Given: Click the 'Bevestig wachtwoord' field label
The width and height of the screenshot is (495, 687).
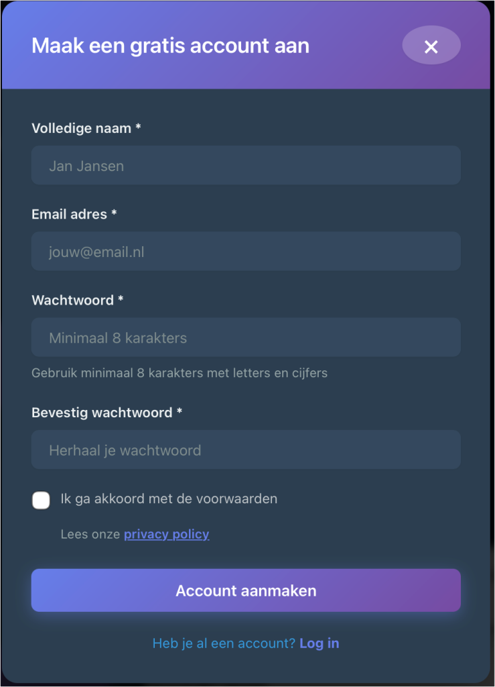Looking at the screenshot, I should pyautogui.click(x=102, y=413).
